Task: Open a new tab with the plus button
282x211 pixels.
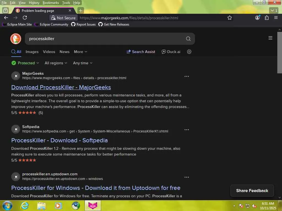Action: point(81,11)
